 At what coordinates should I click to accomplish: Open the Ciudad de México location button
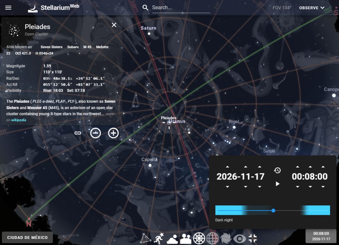27,237
